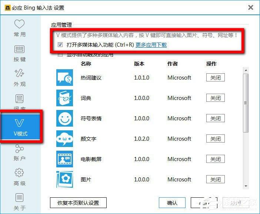Select the 电影截屏 name text

pyautogui.click(x=91, y=159)
